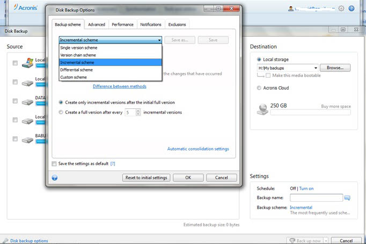This screenshot has width=366, height=244.
Task: Click Turn on schedule link
Action: click(306, 188)
